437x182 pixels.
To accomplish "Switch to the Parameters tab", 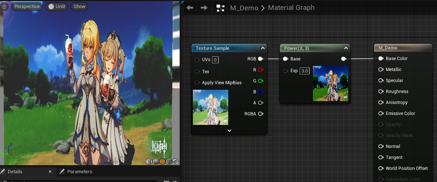I will pos(80,171).
